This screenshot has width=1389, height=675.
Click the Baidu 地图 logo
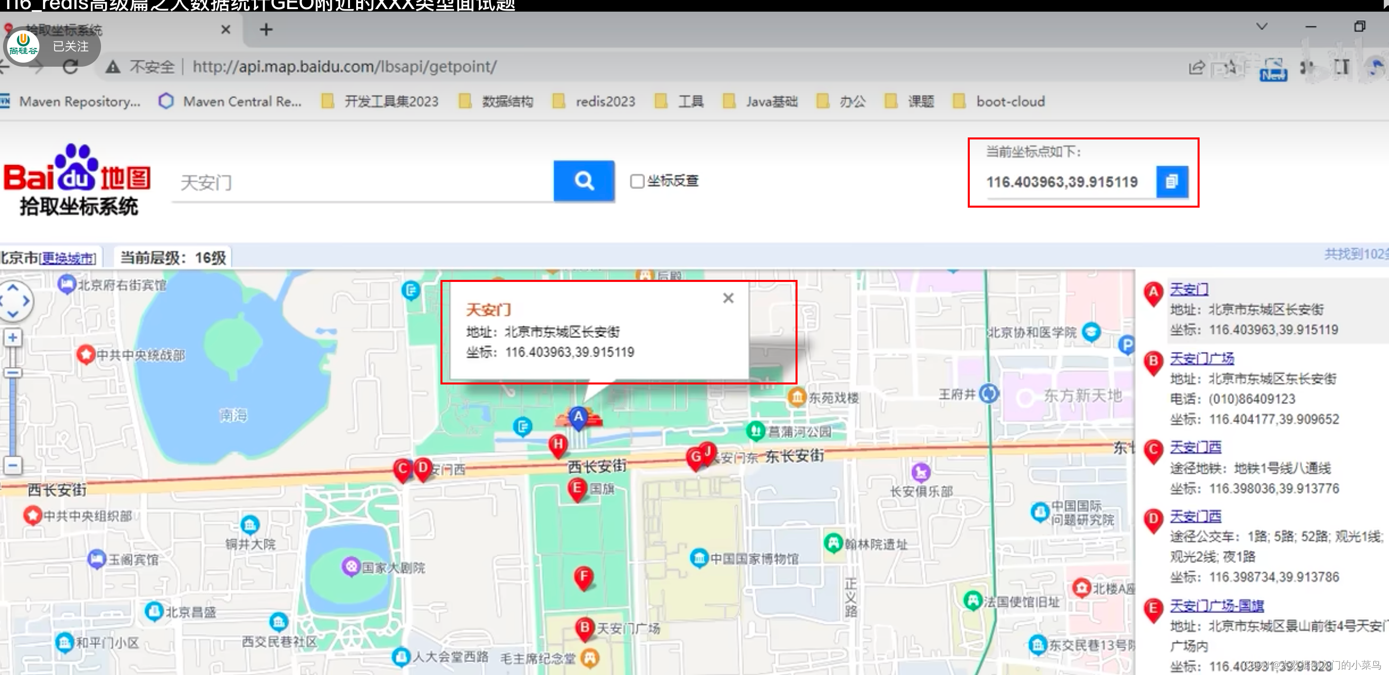[x=77, y=181]
